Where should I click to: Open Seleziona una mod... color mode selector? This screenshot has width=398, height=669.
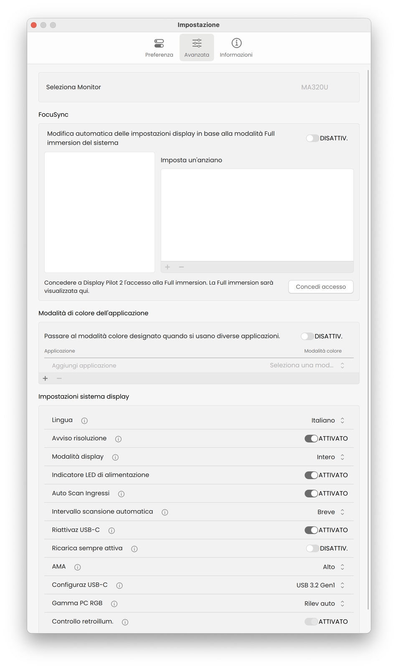(307, 365)
